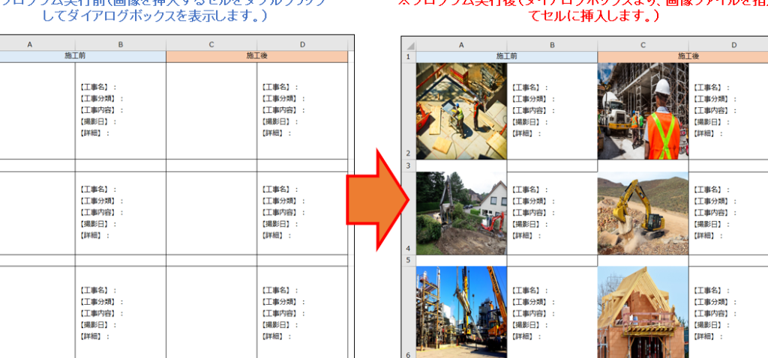This screenshot has height=358, width=768.
Task: Click the blue crane industrial site photo
Action: click(x=461, y=312)
